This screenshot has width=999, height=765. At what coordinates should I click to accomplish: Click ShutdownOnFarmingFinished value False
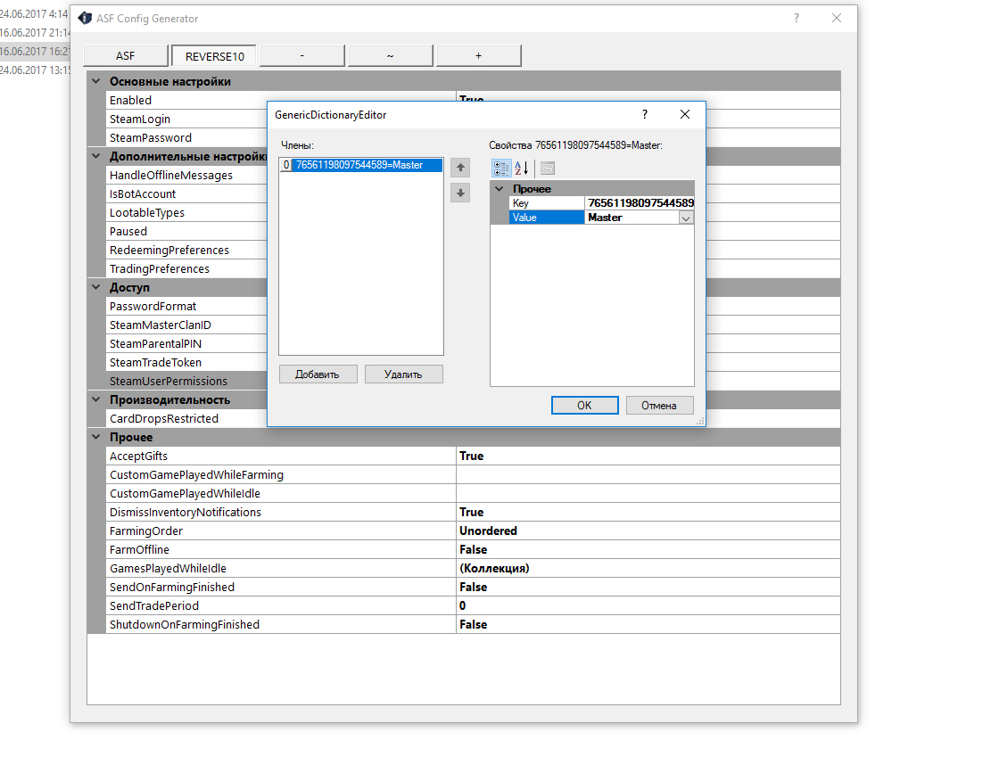click(x=648, y=624)
